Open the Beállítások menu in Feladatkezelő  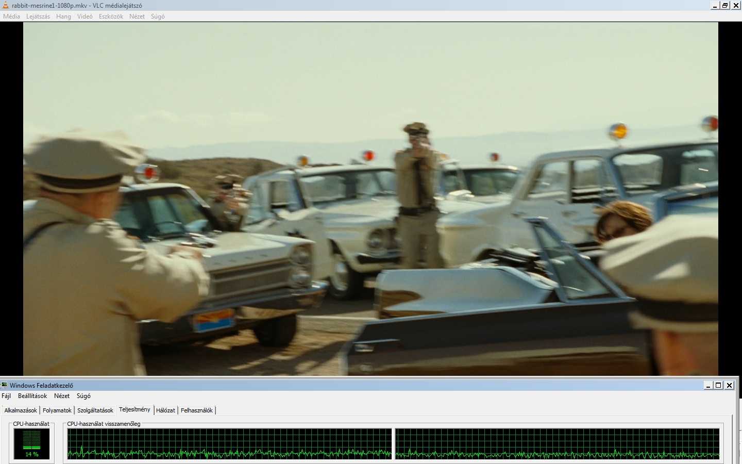32,396
